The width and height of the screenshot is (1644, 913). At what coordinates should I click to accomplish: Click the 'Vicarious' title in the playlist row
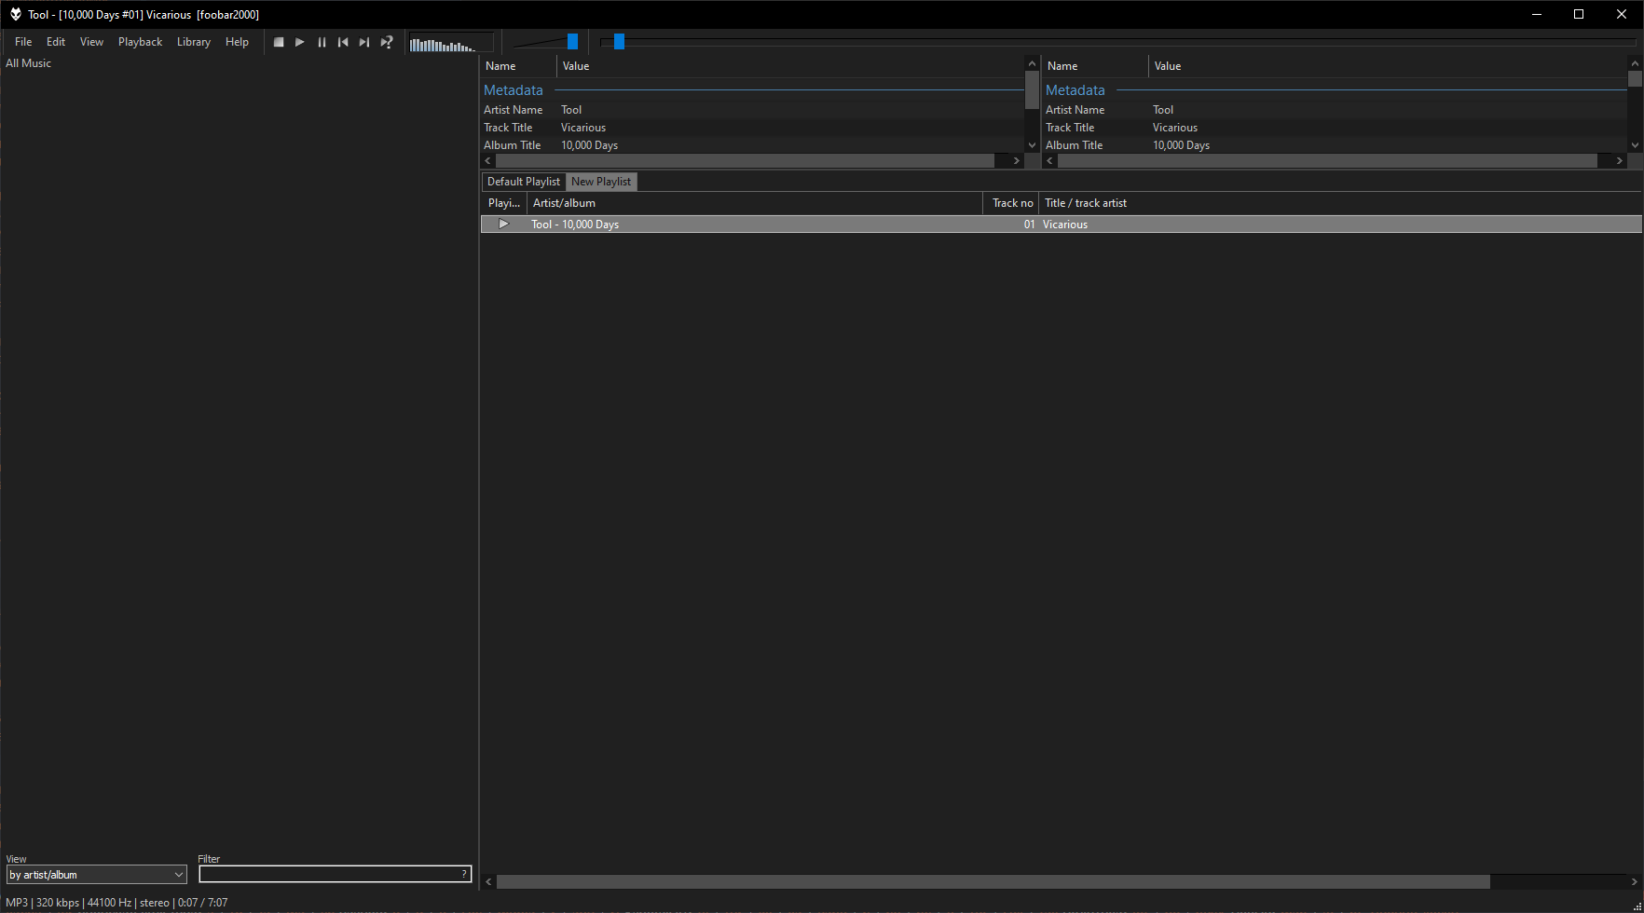click(1065, 225)
